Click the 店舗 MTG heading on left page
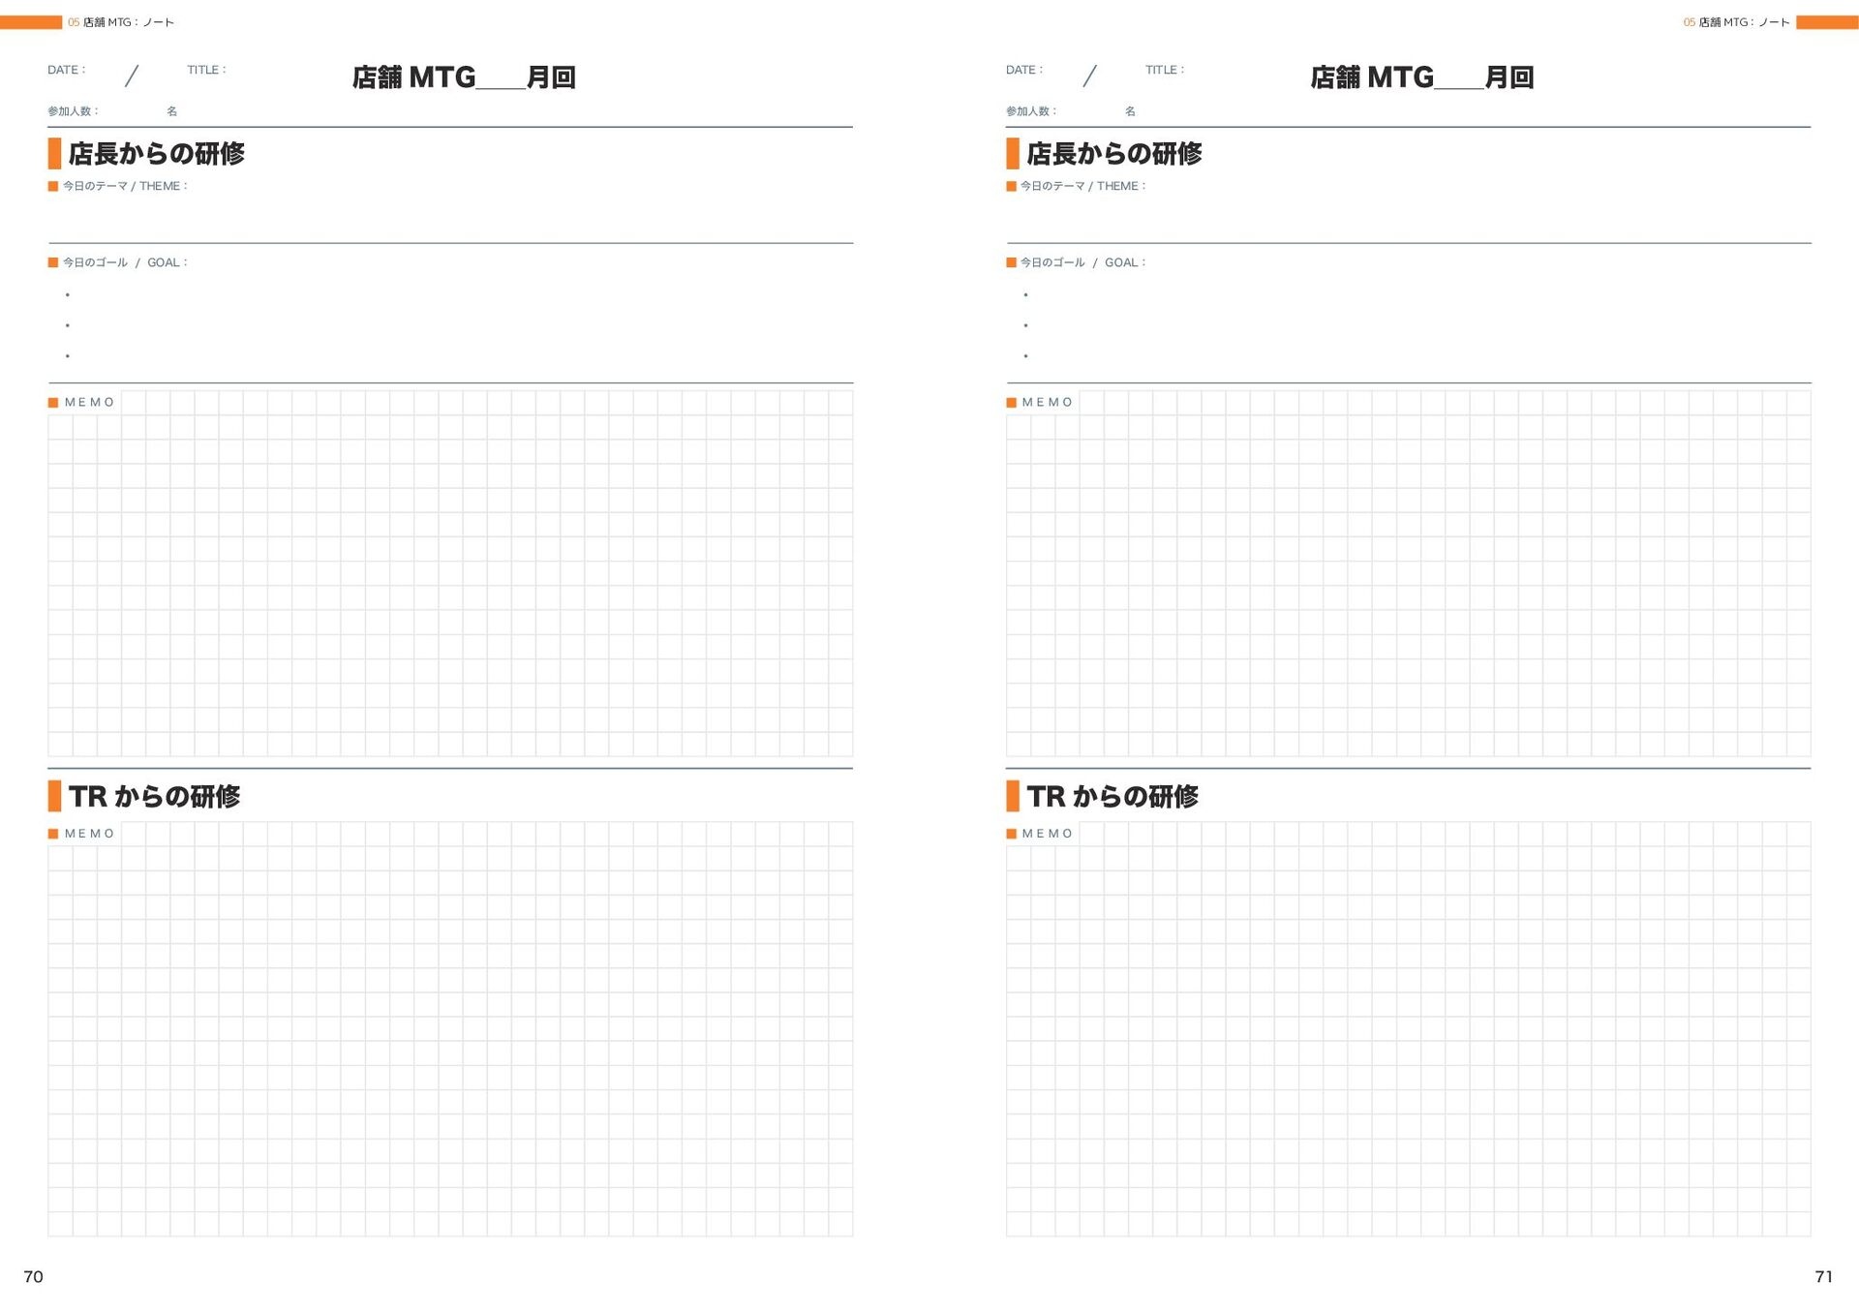The width and height of the screenshot is (1859, 1312). point(464,77)
